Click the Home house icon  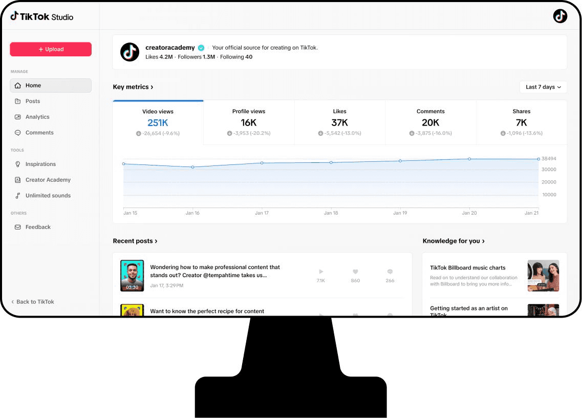tap(17, 86)
